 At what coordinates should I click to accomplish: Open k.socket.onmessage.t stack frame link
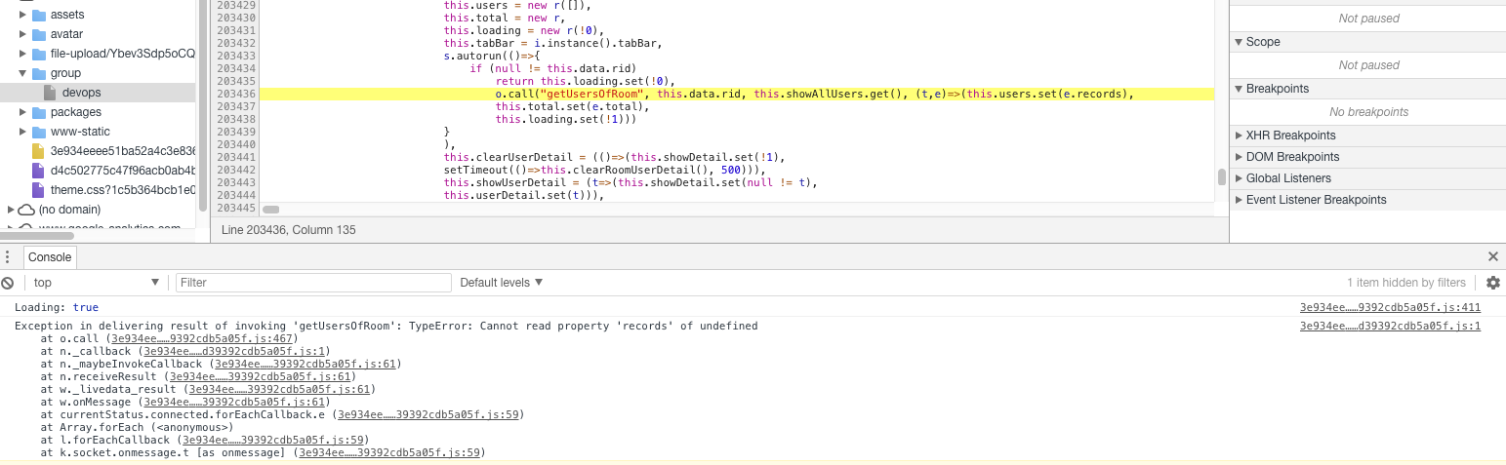point(389,452)
